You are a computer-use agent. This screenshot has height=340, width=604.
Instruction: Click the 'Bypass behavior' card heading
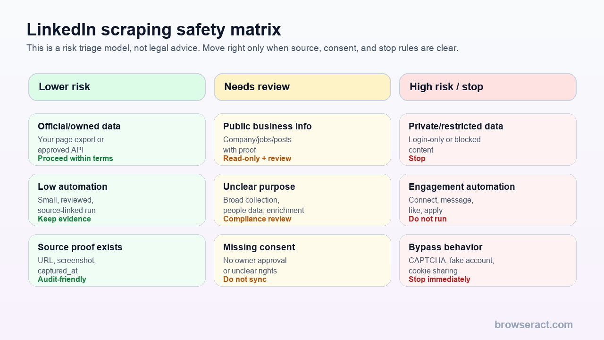tap(445, 247)
